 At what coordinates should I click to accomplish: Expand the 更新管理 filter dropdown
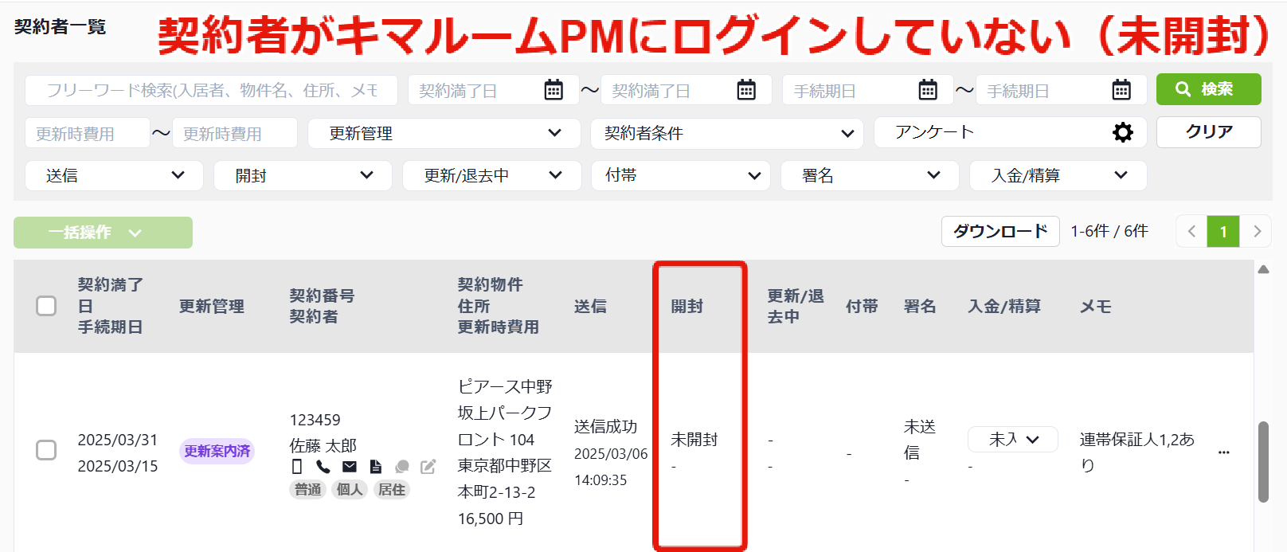[444, 133]
